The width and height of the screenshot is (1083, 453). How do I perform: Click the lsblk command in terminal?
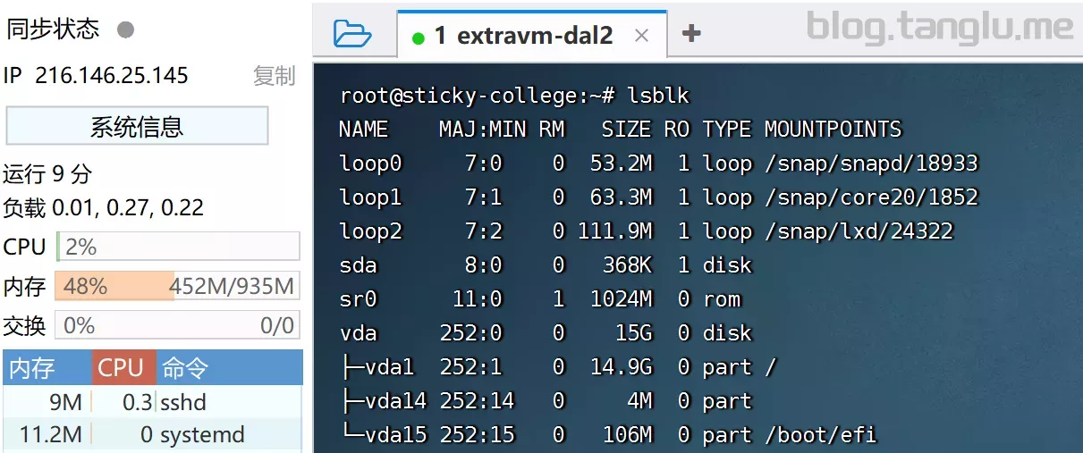pyautogui.click(x=658, y=96)
